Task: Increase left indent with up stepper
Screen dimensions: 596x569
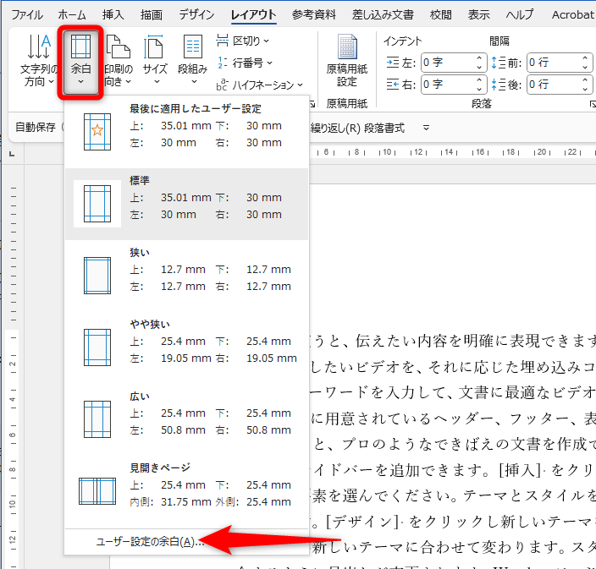Action: pyautogui.click(x=479, y=57)
